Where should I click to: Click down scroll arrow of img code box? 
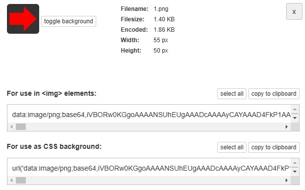click(295, 118)
